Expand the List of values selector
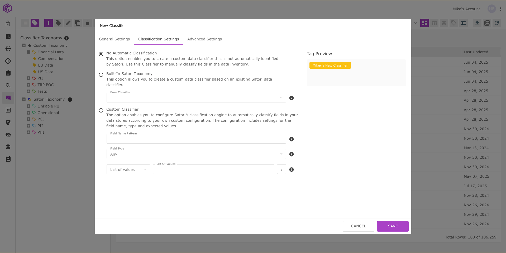Image resolution: width=506 pixels, height=253 pixels. pos(128,170)
